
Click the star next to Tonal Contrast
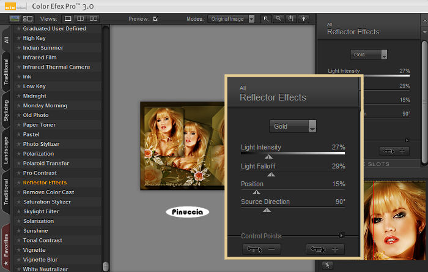(x=18, y=240)
